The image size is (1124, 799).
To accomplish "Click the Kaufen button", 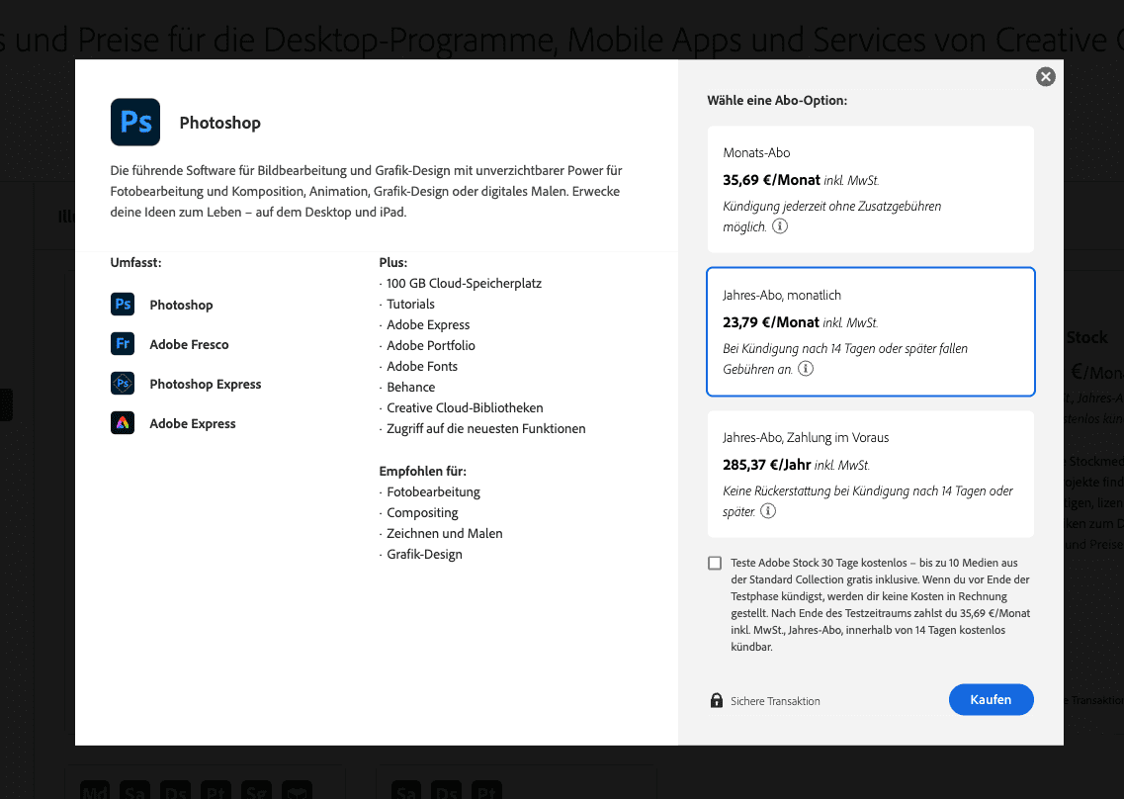I will [x=991, y=699].
